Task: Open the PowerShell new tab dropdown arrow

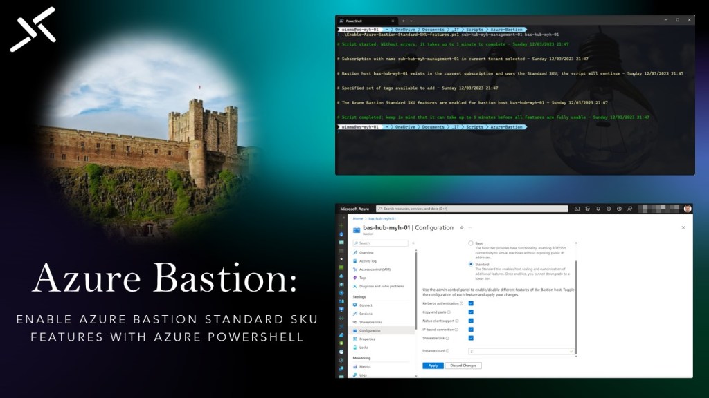Action: [x=411, y=21]
